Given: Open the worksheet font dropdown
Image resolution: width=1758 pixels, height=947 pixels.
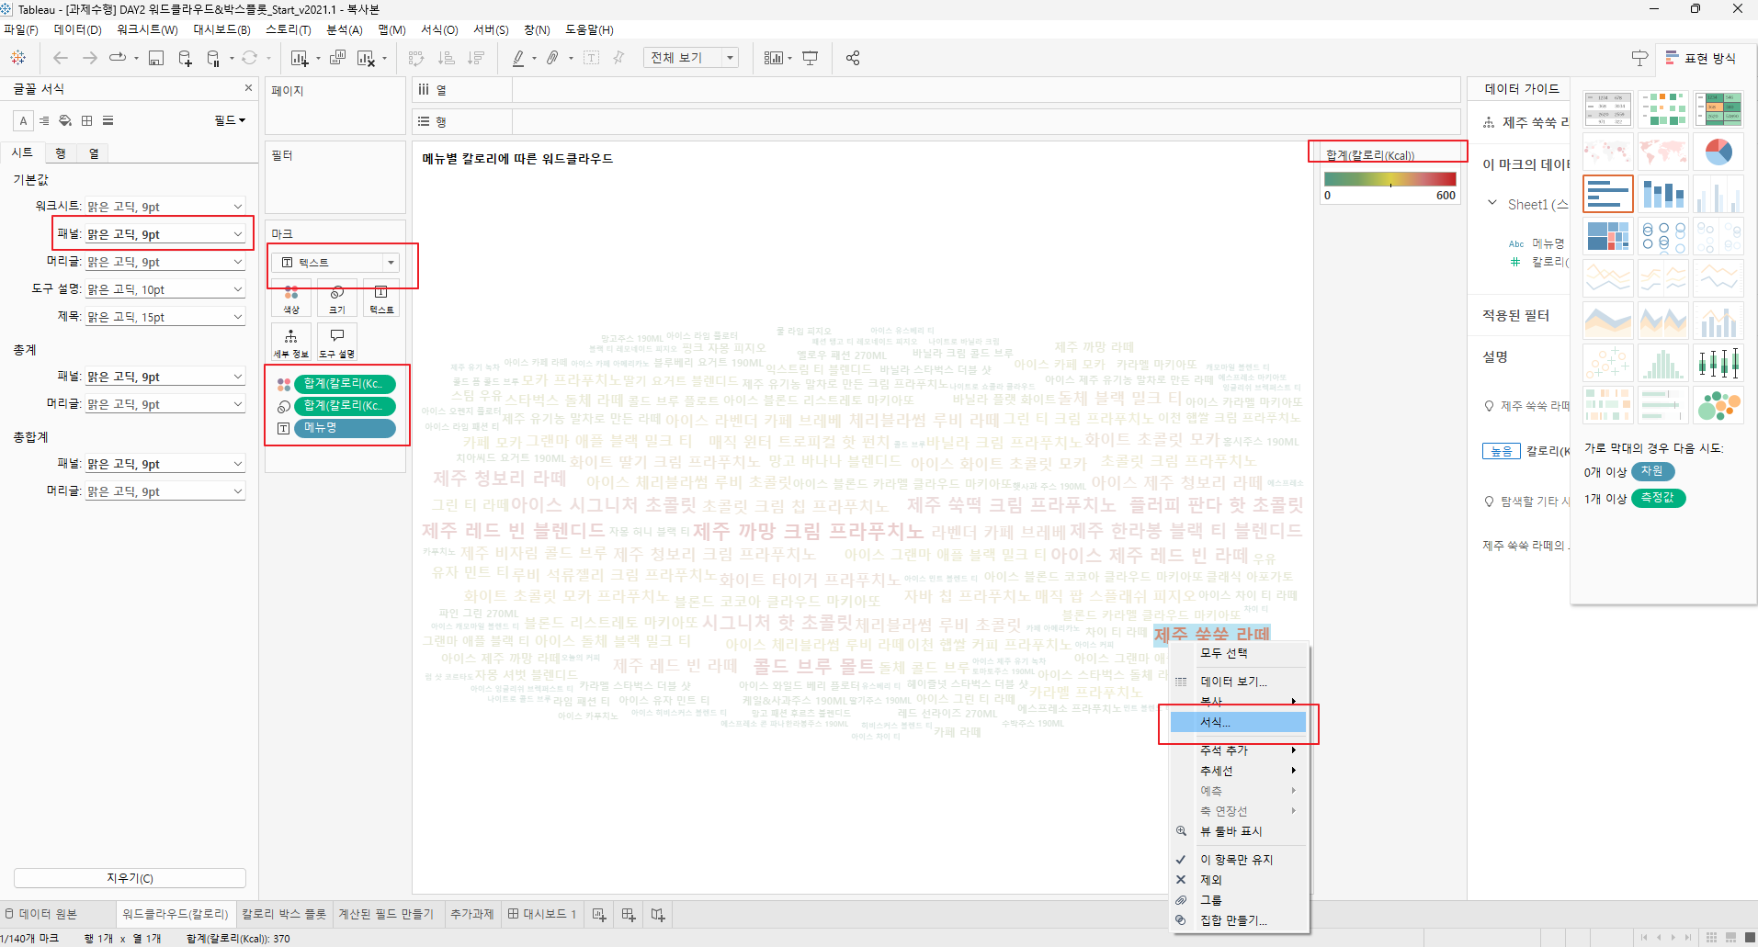Looking at the screenshot, I should click(165, 207).
